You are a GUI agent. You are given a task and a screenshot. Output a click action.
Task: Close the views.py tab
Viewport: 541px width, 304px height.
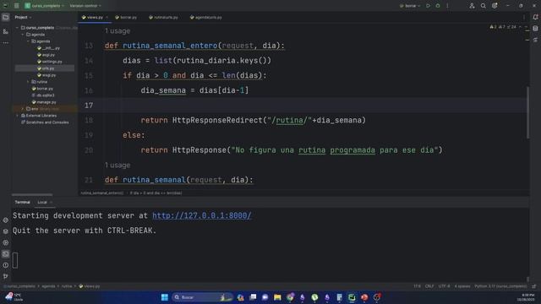(107, 17)
